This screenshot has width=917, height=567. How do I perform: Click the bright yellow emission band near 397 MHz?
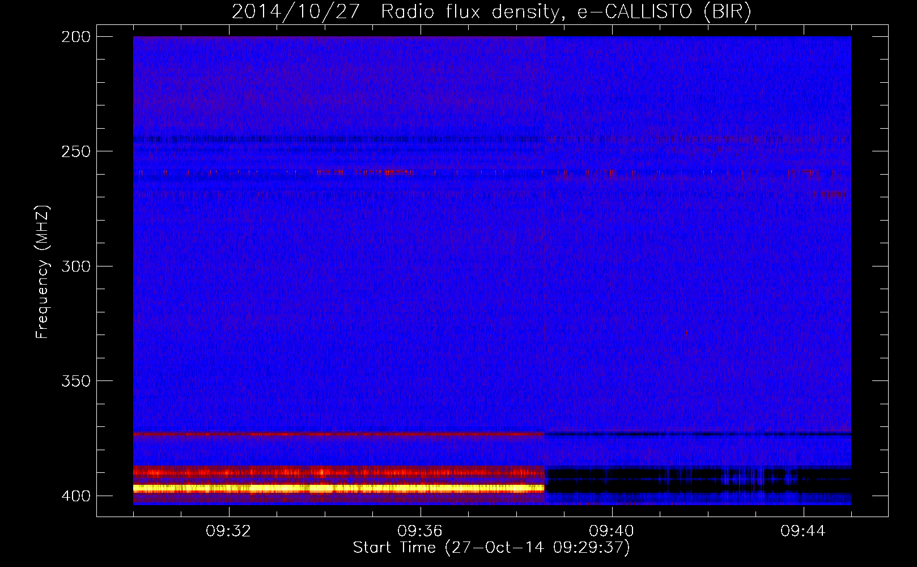339,488
